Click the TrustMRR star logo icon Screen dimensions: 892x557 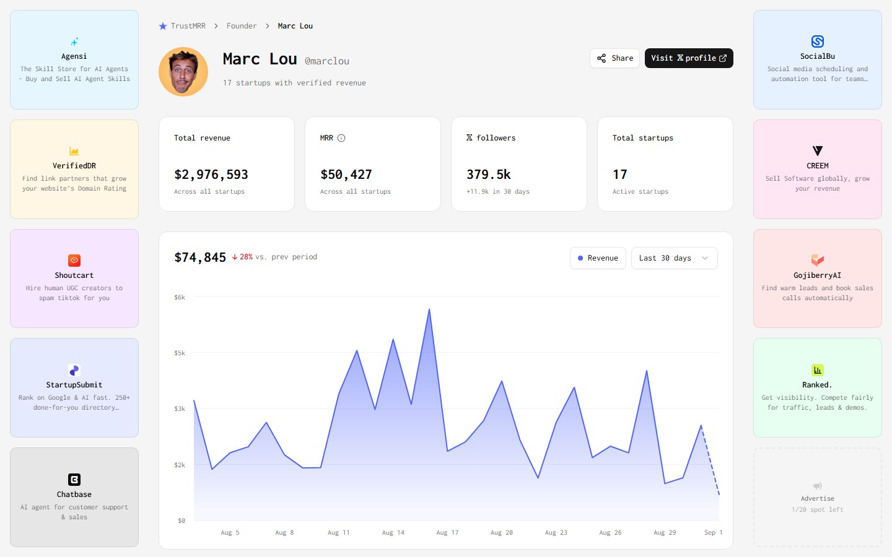(x=163, y=26)
